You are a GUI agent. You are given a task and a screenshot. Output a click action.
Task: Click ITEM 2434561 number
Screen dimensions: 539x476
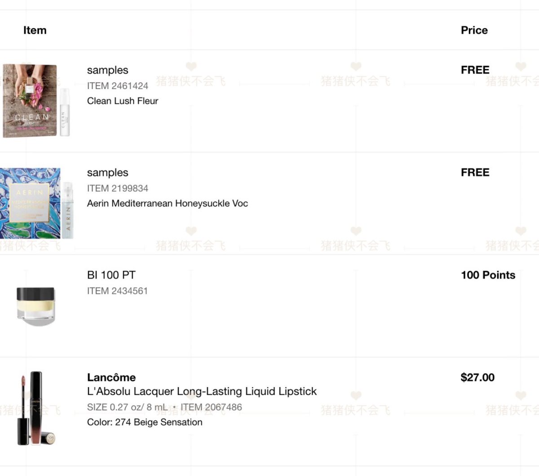(x=118, y=291)
